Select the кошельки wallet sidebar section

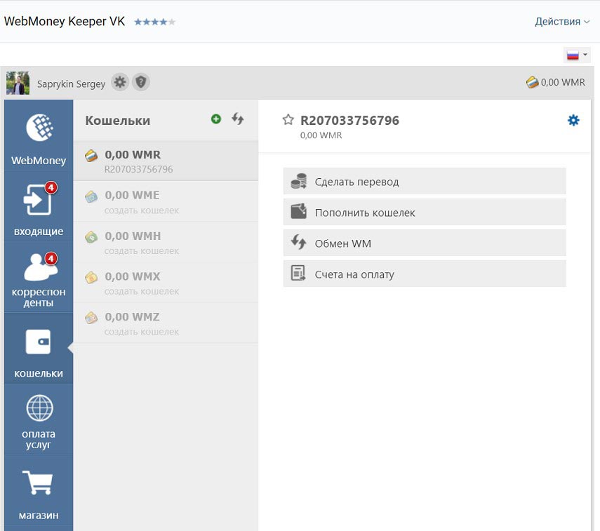[x=39, y=349]
